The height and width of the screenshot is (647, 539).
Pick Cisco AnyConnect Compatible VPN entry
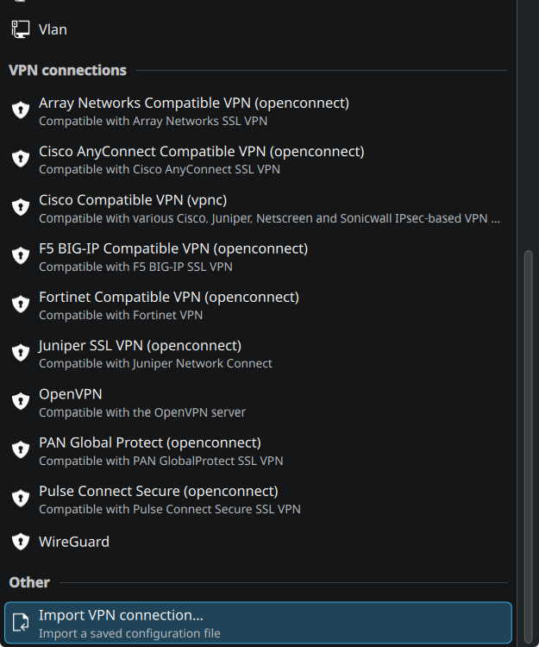[202, 159]
